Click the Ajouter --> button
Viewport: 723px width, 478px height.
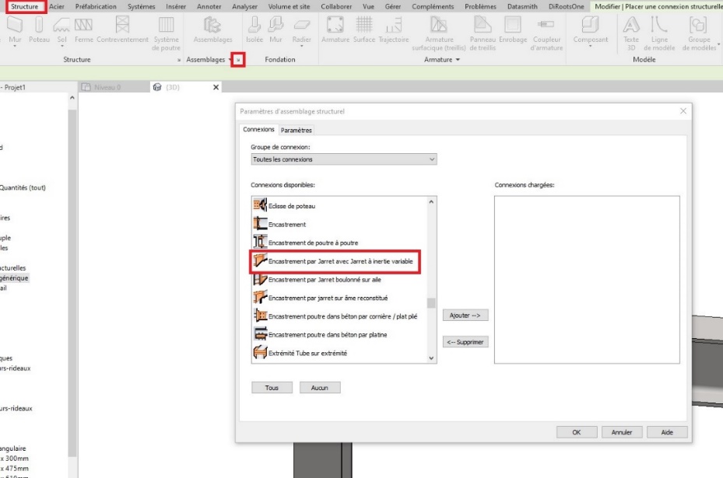pyautogui.click(x=465, y=316)
